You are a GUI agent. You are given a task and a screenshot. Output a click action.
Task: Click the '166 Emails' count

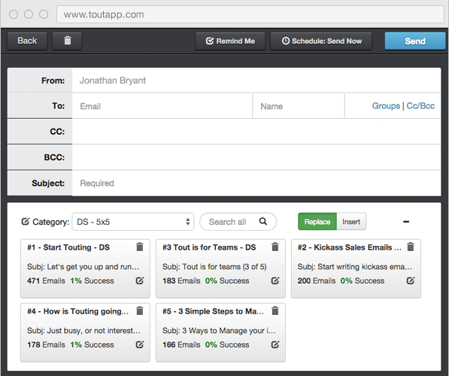[181, 344]
